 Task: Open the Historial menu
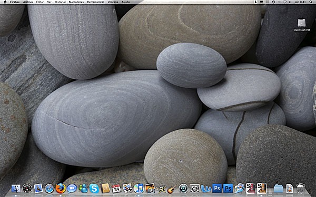coord(60,2)
